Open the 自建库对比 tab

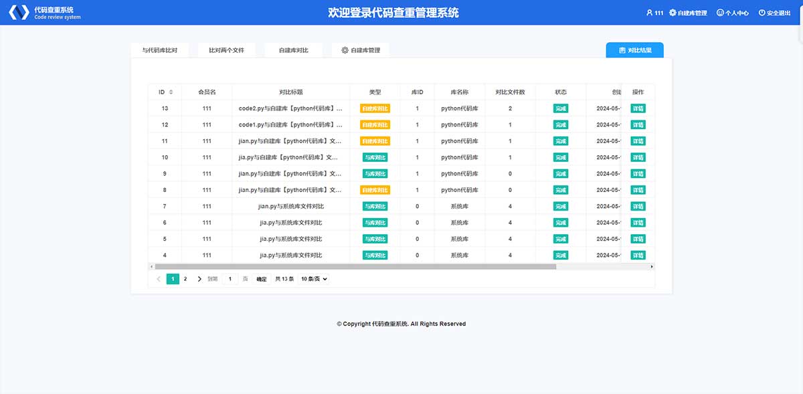click(293, 50)
